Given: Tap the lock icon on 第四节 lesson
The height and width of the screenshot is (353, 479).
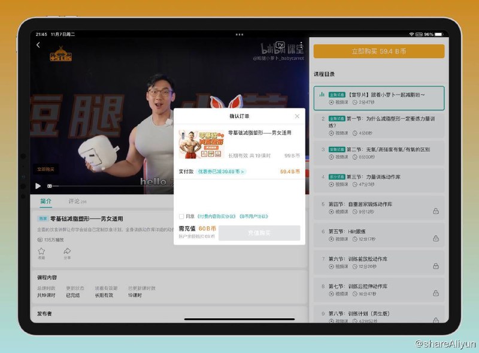Looking at the screenshot, I should pos(435,210).
